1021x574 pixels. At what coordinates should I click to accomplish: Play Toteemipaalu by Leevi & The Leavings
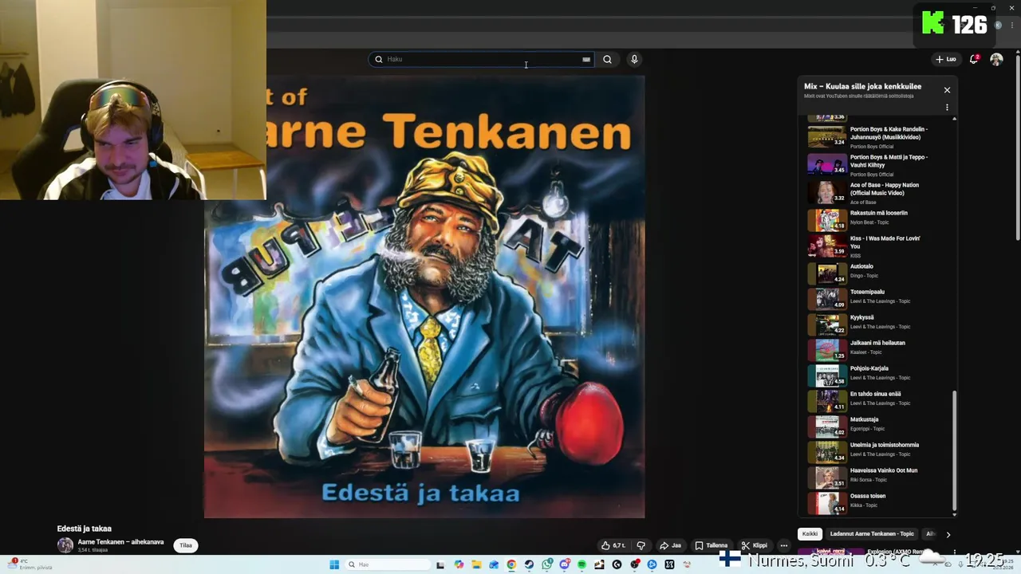[x=881, y=297]
